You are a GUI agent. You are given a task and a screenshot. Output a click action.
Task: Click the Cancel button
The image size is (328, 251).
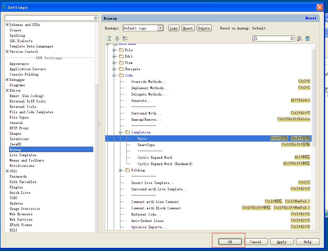click(256, 242)
